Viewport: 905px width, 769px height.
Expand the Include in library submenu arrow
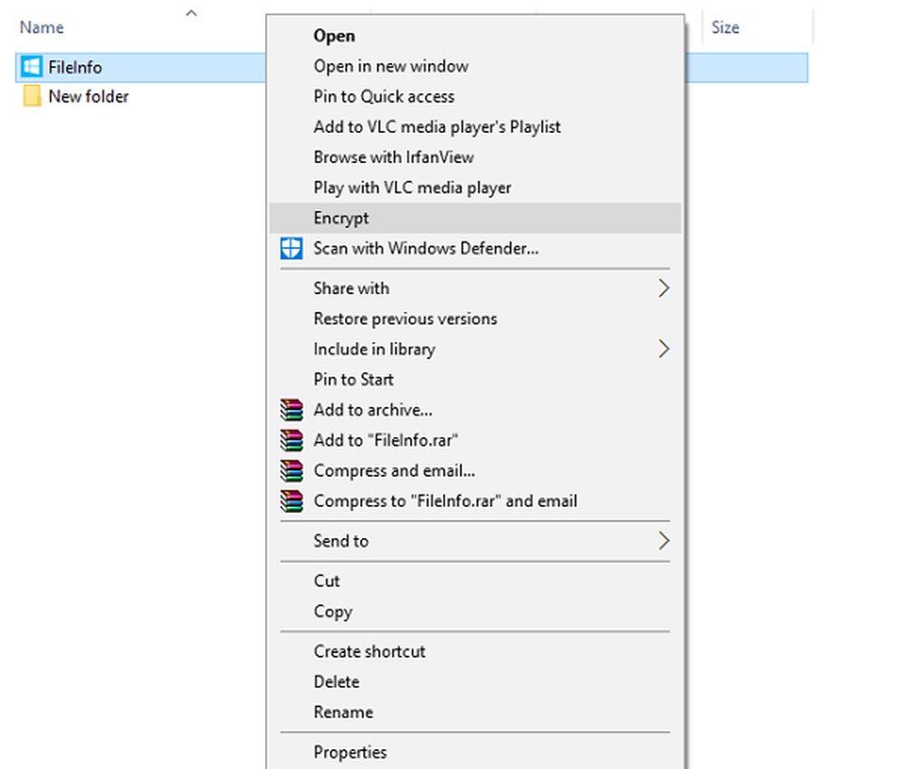pos(663,349)
